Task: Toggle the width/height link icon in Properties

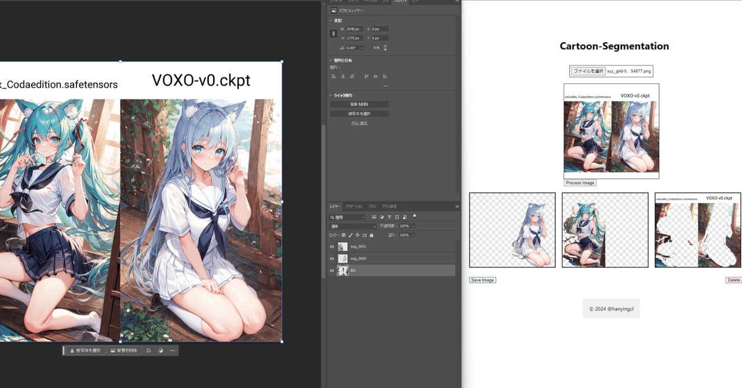Action: pyautogui.click(x=333, y=34)
